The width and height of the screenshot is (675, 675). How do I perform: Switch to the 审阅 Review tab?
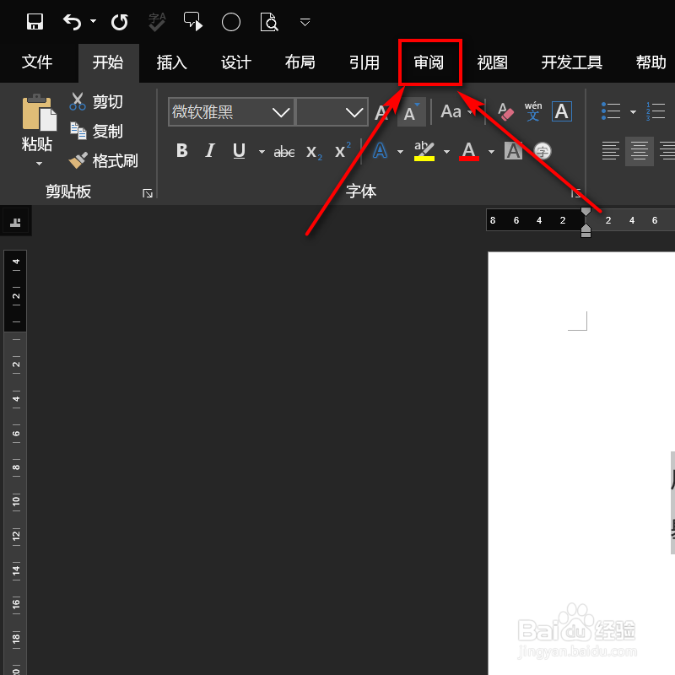pos(429,62)
